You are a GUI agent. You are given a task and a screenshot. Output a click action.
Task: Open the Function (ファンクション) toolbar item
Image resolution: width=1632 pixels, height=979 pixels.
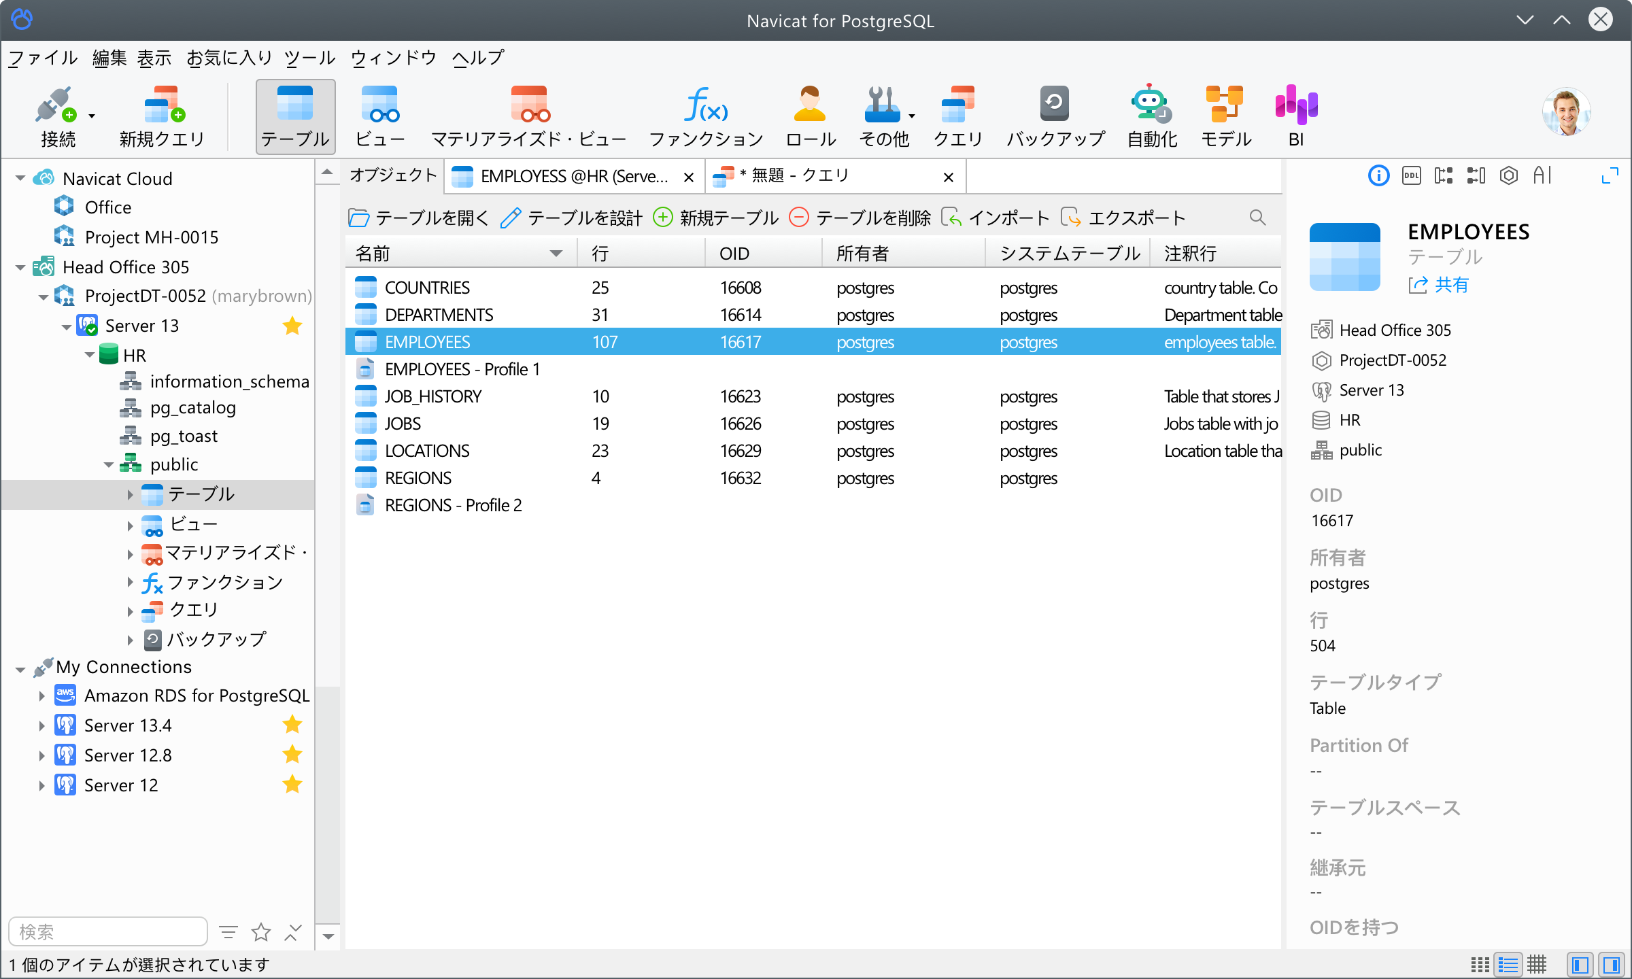707,117
